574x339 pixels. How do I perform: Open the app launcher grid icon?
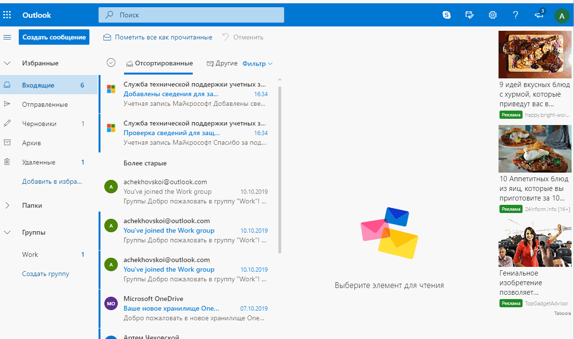click(x=7, y=15)
